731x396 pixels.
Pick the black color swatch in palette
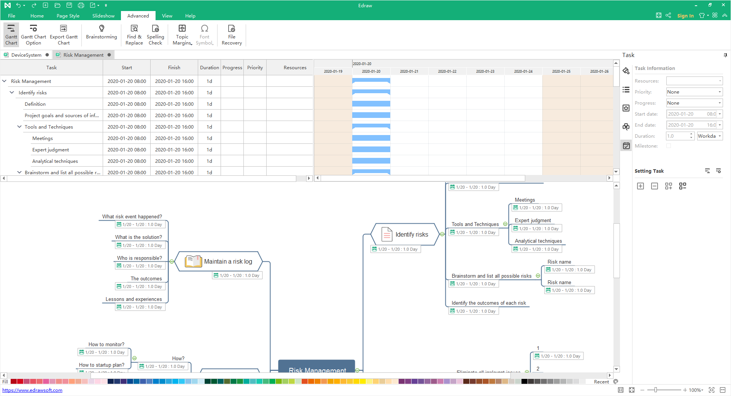click(524, 382)
